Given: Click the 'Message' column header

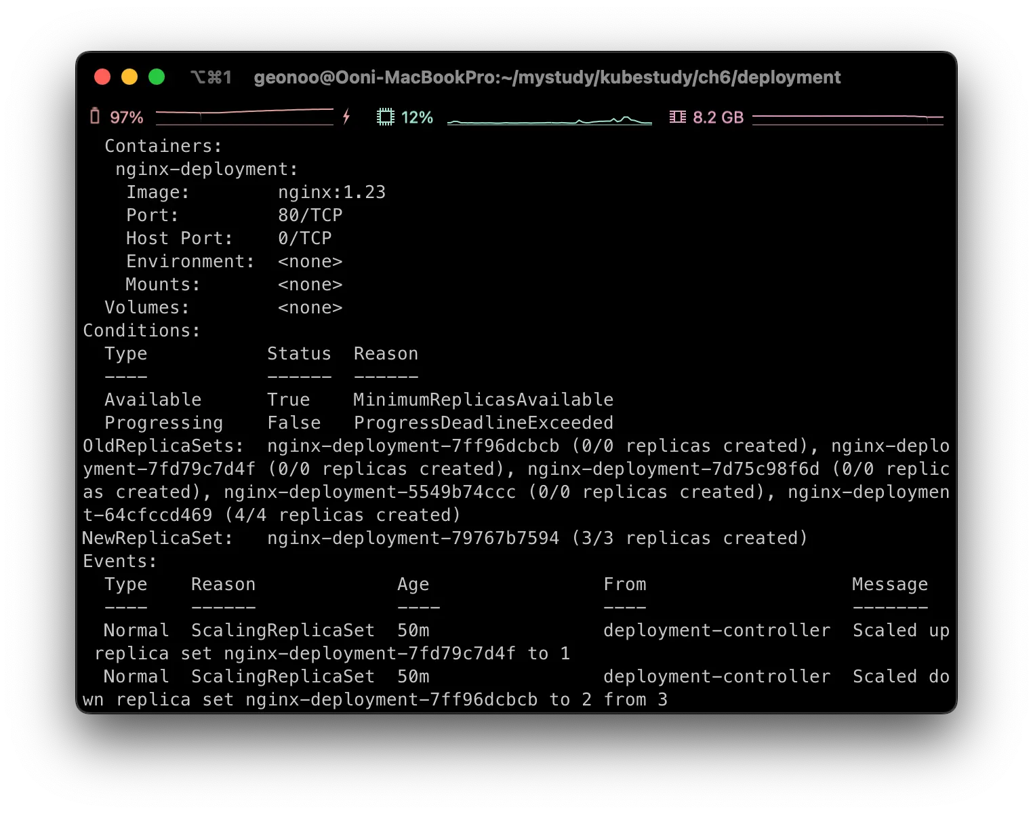Looking at the screenshot, I should coord(890,584).
